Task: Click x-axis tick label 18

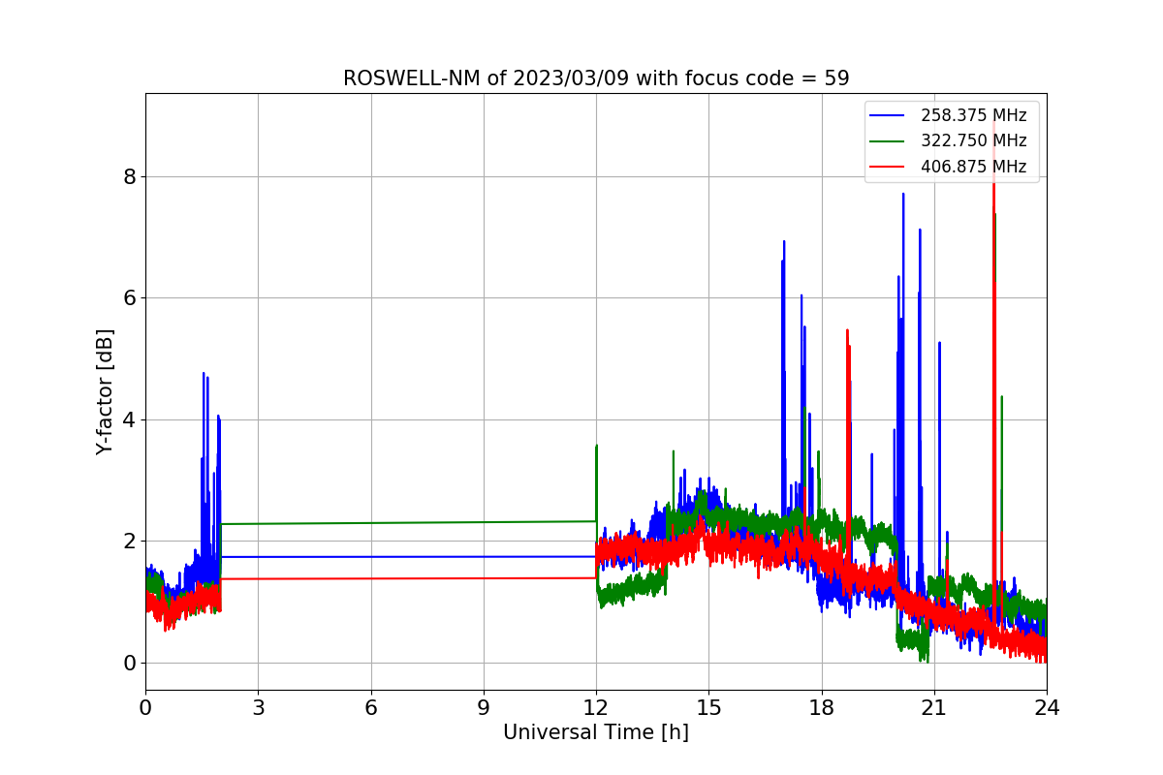Action: (x=822, y=708)
